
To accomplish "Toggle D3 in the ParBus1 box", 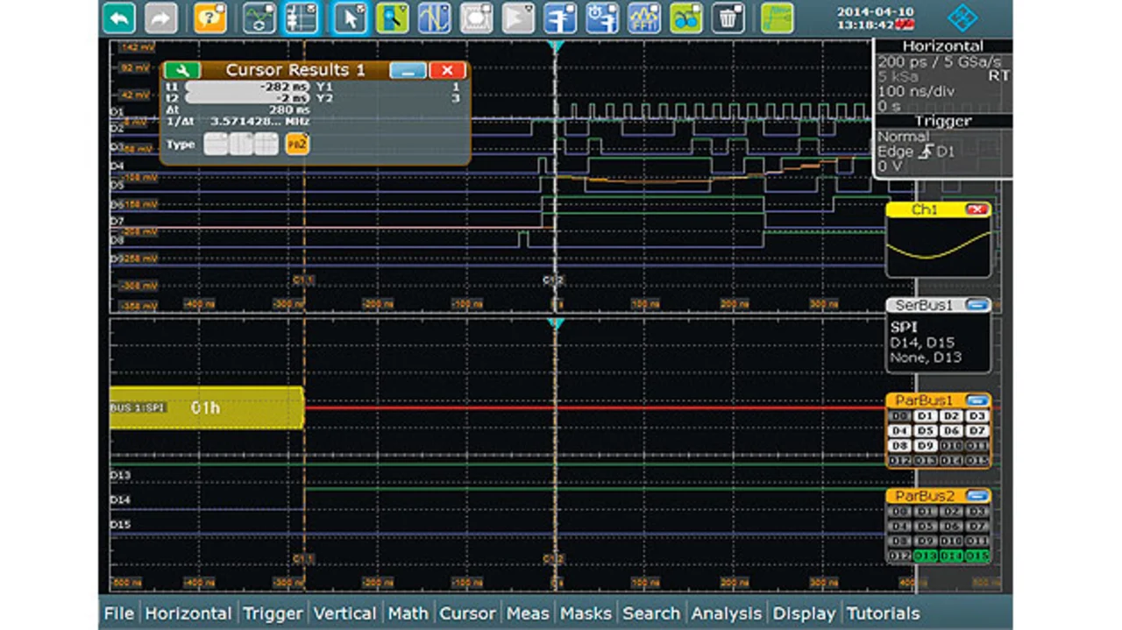I will 976,416.
